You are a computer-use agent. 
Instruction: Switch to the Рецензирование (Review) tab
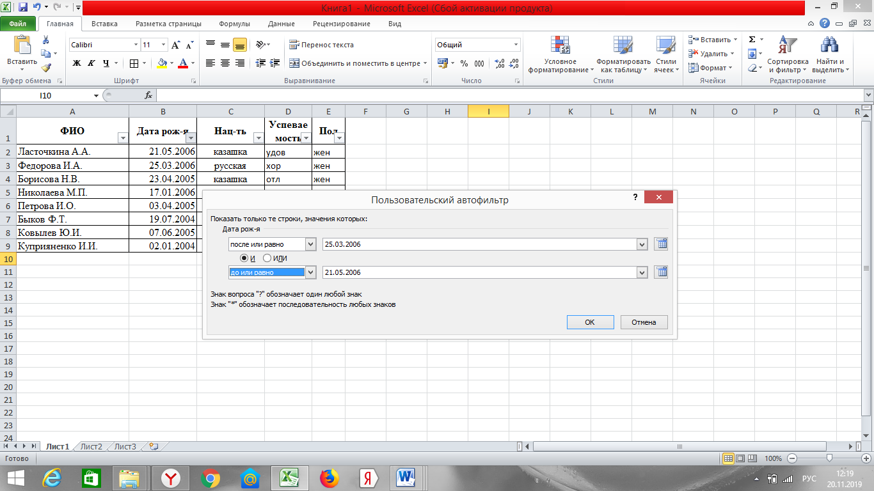coord(342,24)
